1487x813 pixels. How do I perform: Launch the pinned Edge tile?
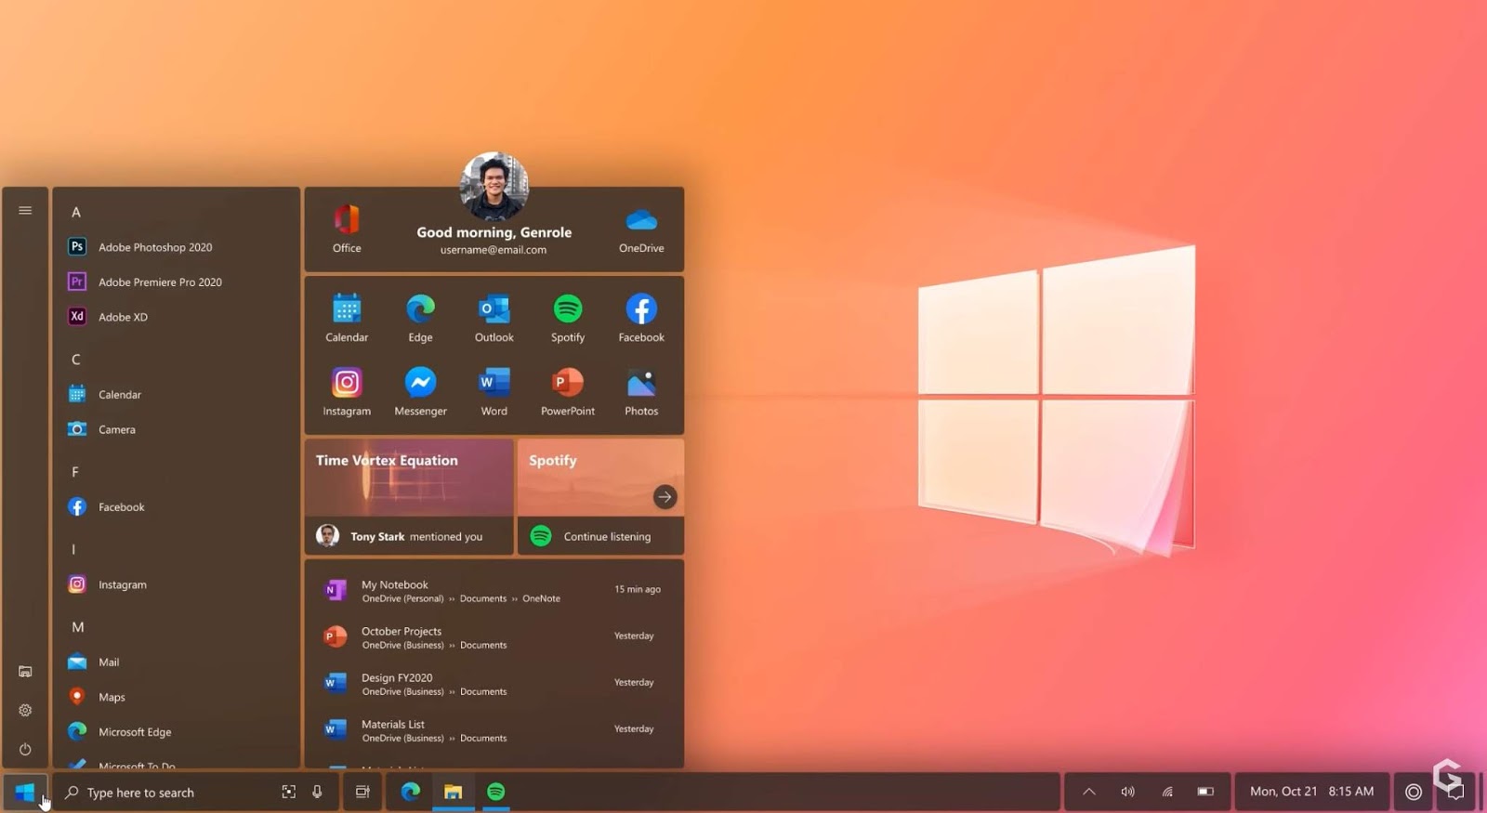point(420,318)
